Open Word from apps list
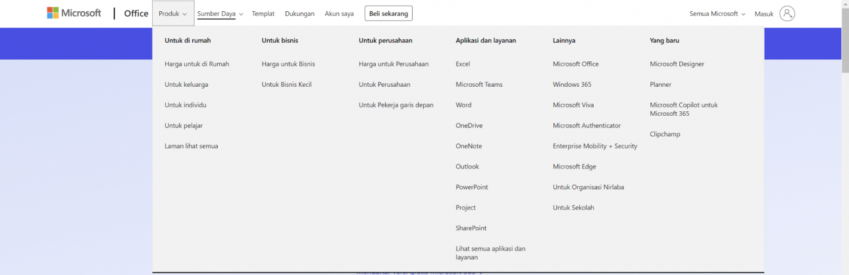 click(463, 105)
